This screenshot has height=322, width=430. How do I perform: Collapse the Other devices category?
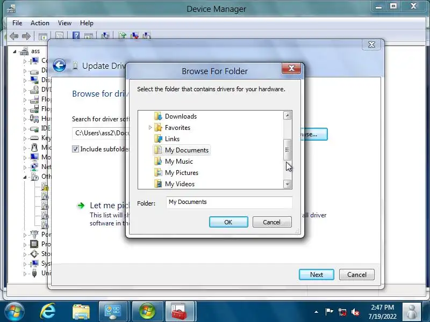coord(25,177)
